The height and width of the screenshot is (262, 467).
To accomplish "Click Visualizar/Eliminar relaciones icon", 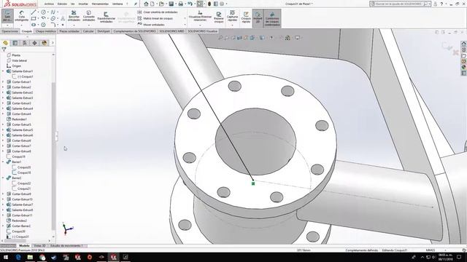I will tap(200, 16).
